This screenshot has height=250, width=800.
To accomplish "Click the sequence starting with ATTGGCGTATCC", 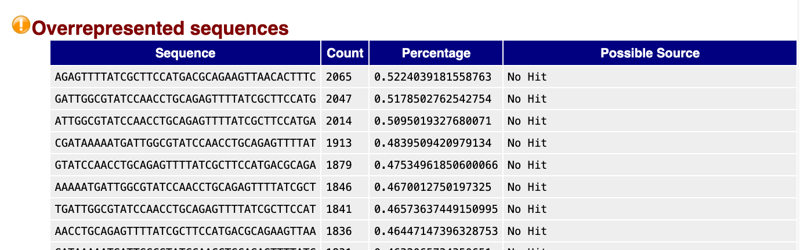I will pos(185,121).
